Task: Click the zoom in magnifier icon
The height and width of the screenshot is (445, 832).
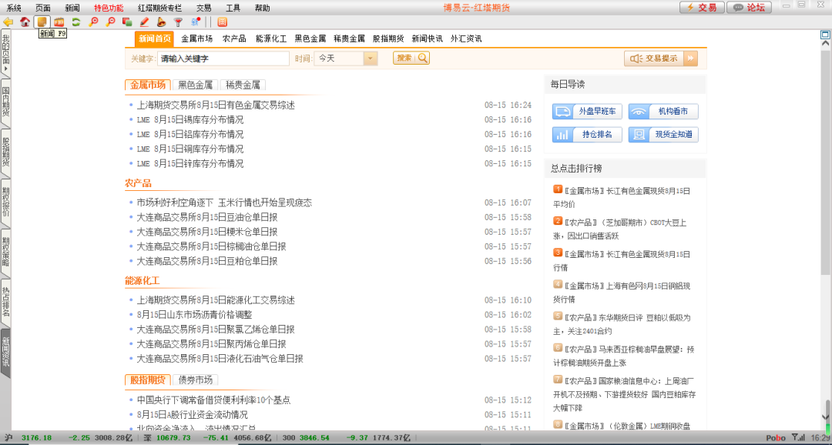Action: click(x=93, y=22)
